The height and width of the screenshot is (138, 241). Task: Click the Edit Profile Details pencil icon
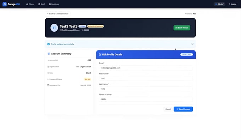100,54
